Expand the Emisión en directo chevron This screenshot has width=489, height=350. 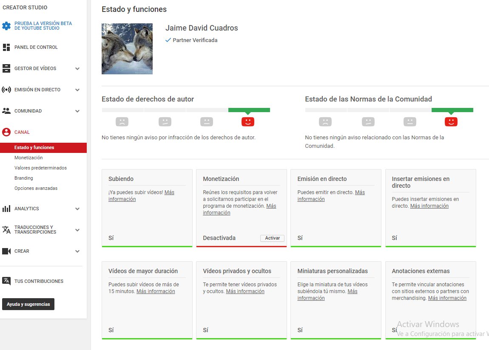(x=77, y=90)
